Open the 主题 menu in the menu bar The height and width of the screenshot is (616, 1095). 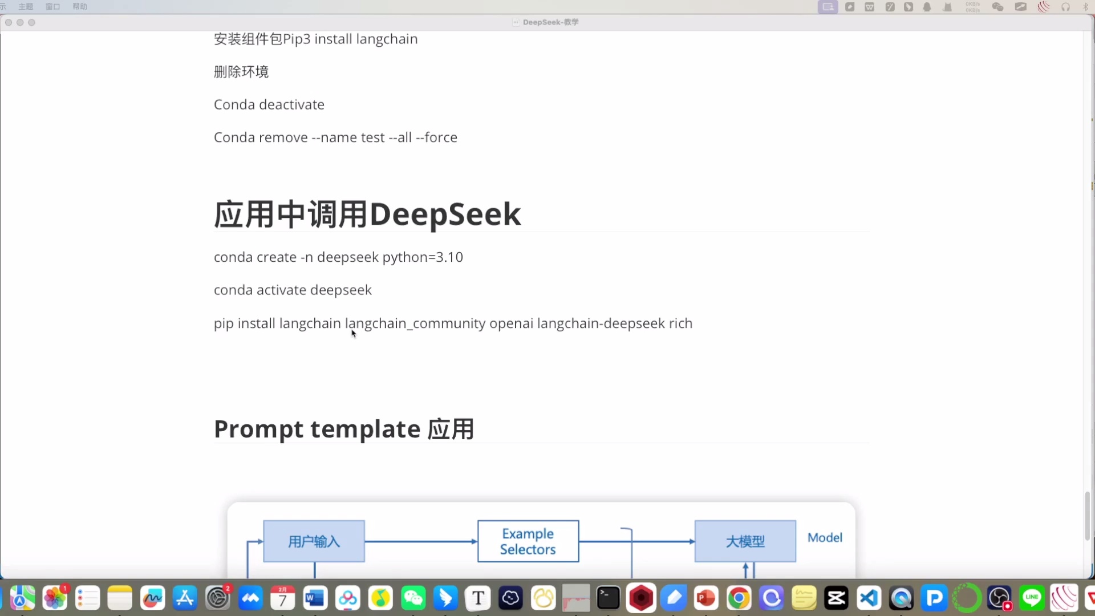coord(26,6)
